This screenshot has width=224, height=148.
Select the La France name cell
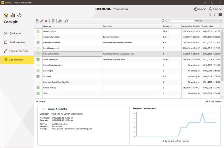point(72,76)
